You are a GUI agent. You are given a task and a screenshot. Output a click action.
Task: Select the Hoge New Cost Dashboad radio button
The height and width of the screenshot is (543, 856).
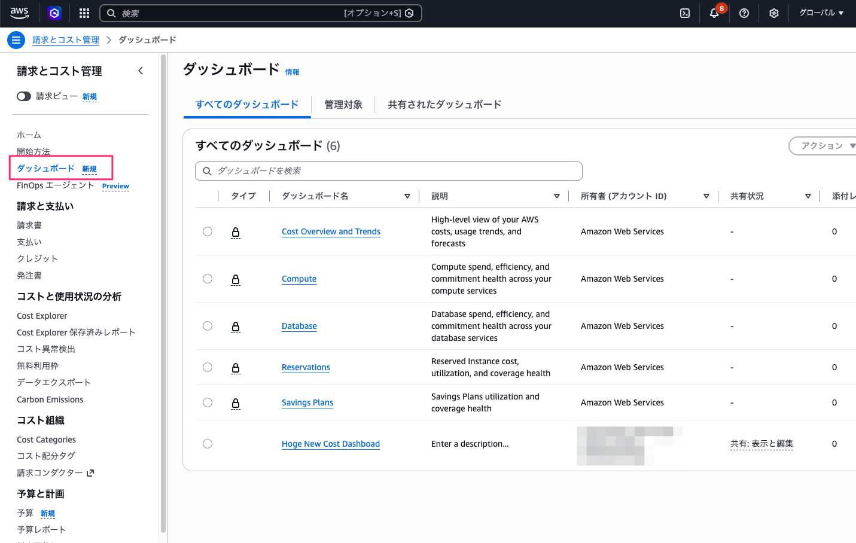pyautogui.click(x=208, y=444)
